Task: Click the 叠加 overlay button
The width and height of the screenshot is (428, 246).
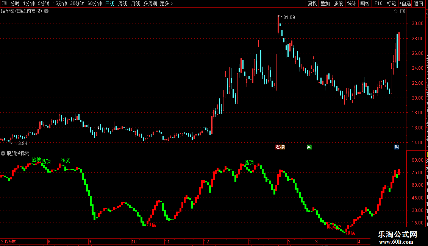Action: (x=325, y=3)
